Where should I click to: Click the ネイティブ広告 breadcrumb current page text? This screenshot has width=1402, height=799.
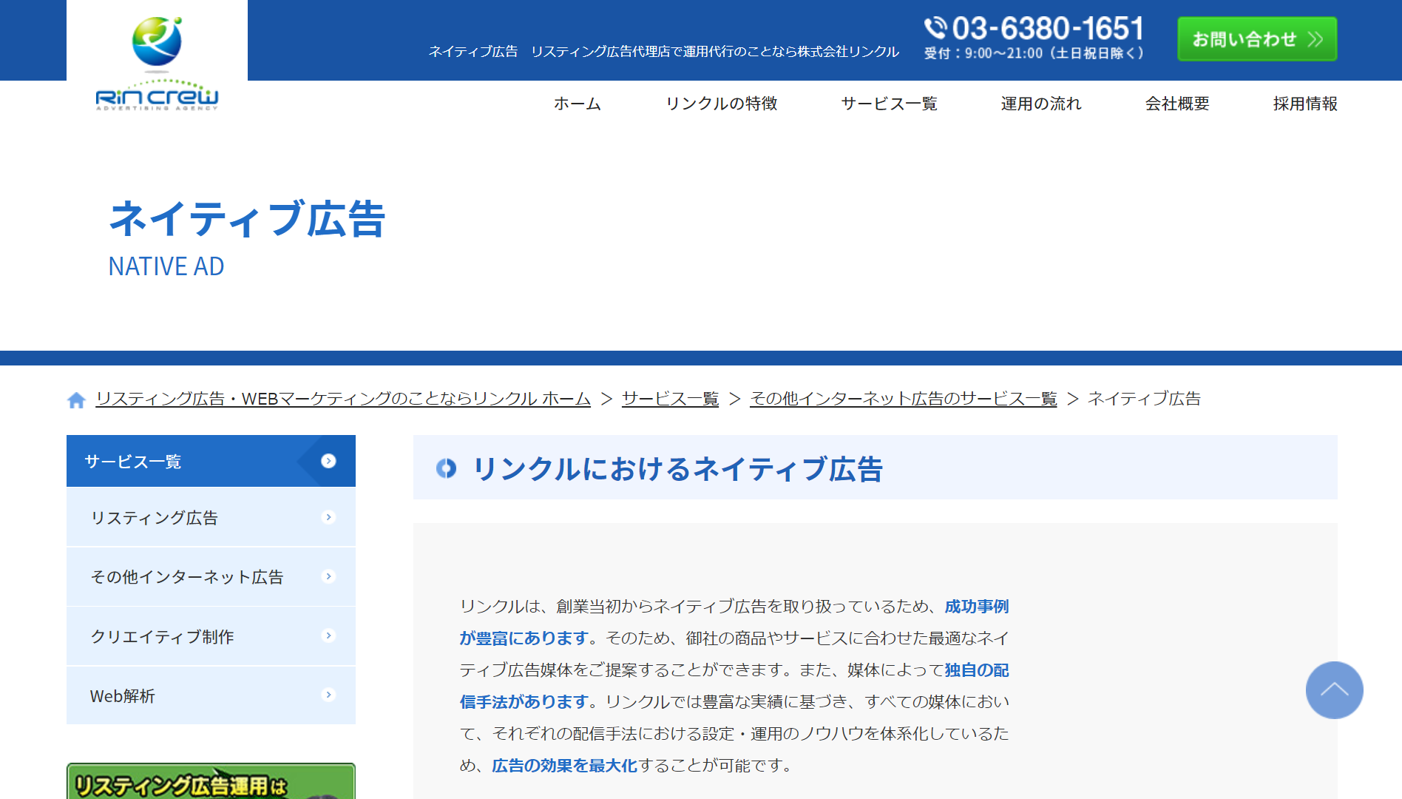point(1144,399)
